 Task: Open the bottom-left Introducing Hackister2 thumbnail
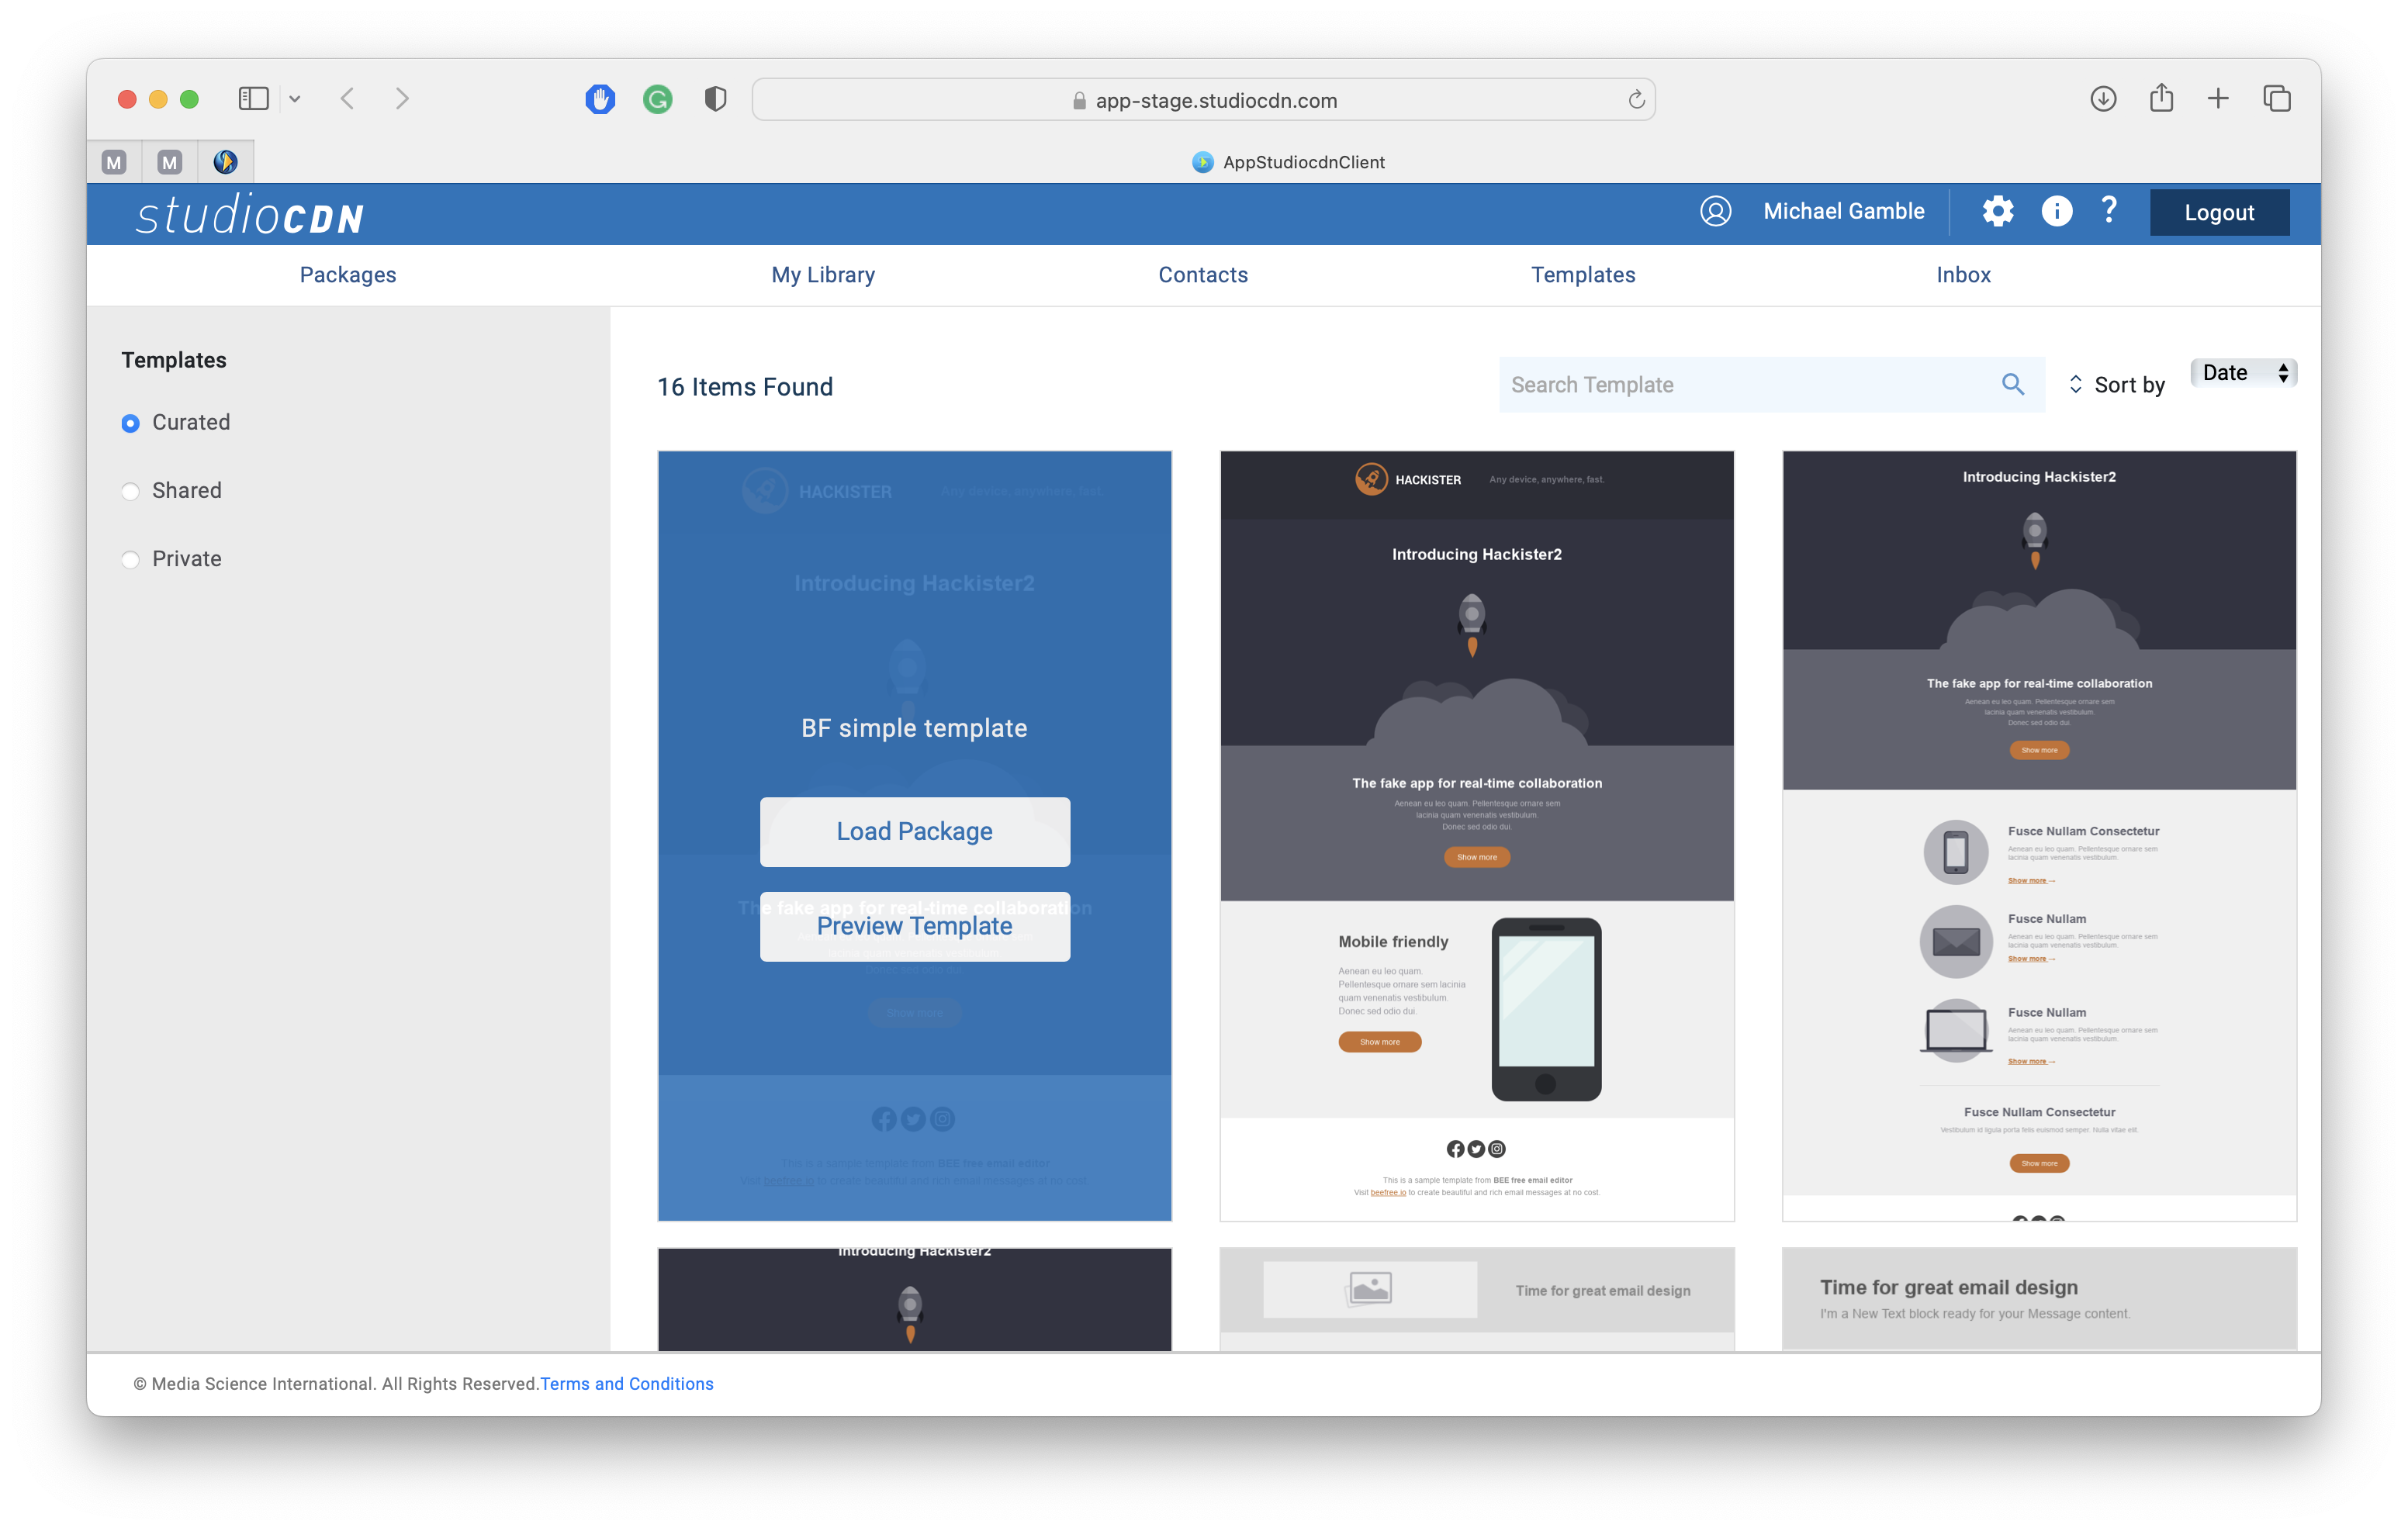tap(914, 1299)
